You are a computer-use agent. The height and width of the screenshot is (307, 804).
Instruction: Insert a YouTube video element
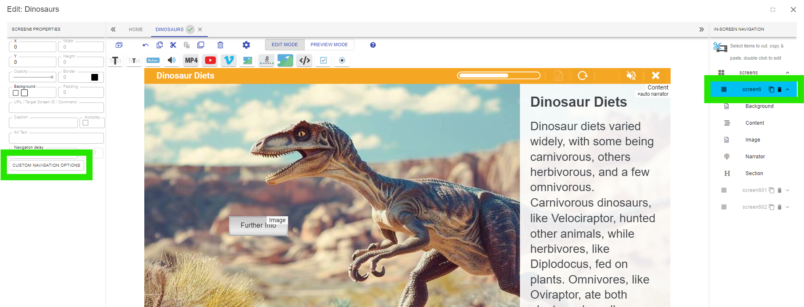click(210, 60)
